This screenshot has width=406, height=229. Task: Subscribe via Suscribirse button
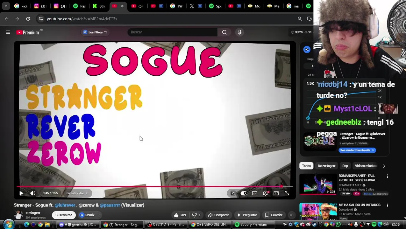point(64,215)
